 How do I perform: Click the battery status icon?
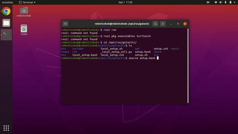(x=231, y=2)
